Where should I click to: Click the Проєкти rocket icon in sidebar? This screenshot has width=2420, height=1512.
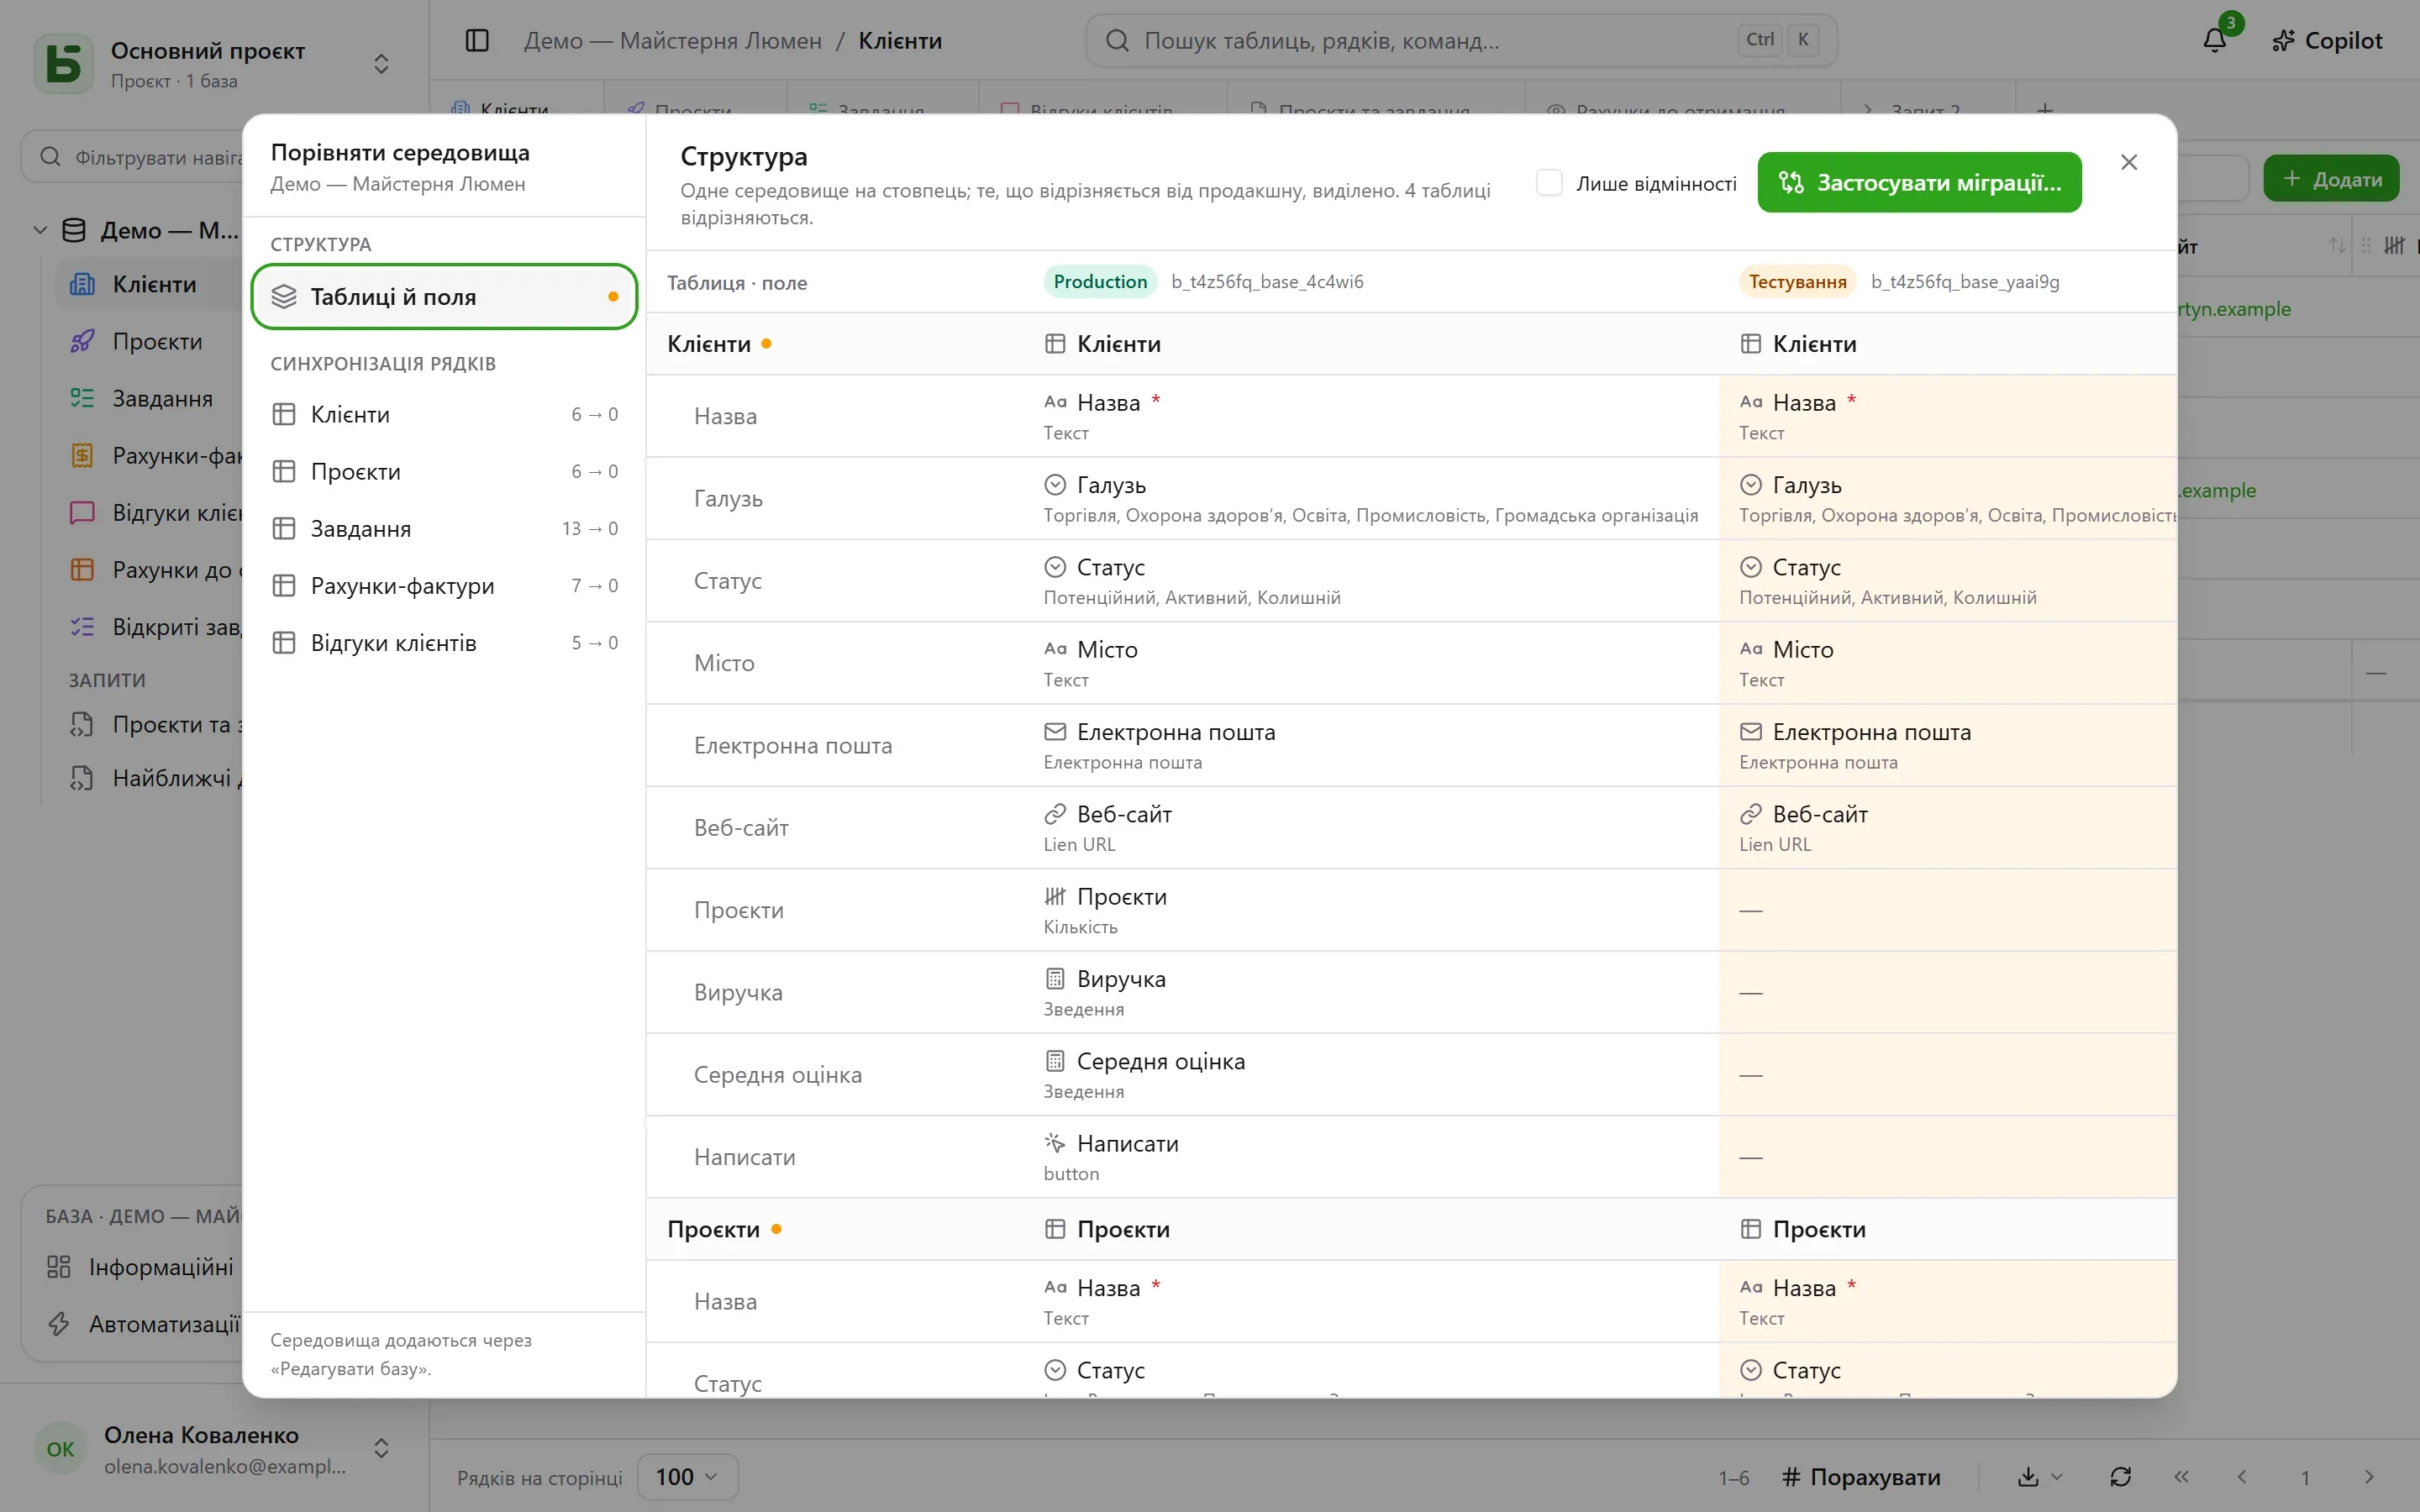82,341
